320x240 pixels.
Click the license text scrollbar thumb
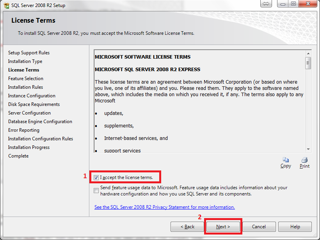coord(308,63)
